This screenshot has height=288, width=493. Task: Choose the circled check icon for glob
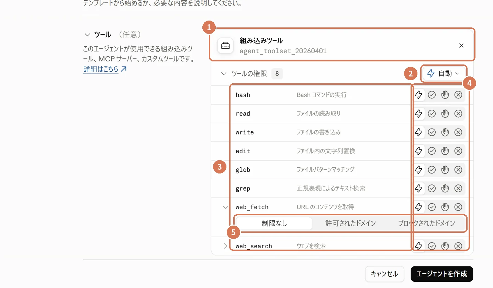432,170
